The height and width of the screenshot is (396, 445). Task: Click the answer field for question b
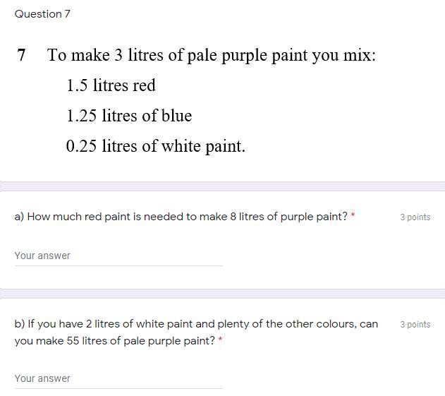point(118,378)
